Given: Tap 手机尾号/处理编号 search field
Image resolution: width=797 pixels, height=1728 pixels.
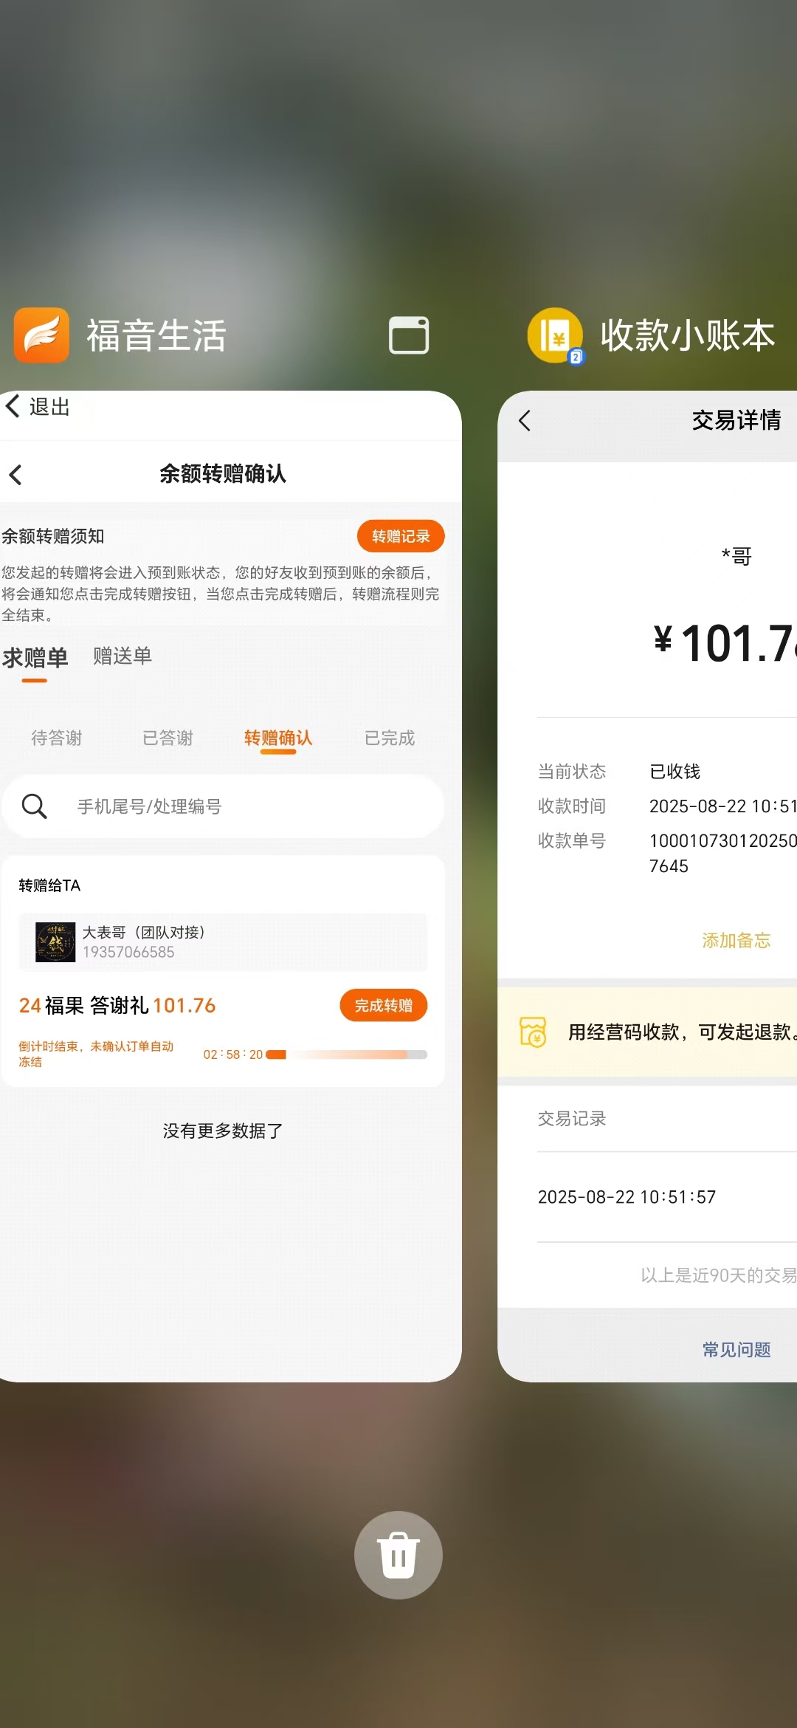Looking at the screenshot, I should click(223, 806).
